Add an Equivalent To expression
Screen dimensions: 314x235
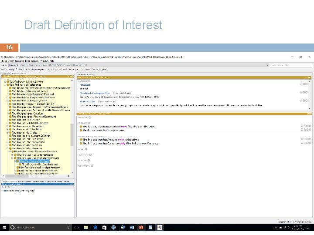(90, 117)
